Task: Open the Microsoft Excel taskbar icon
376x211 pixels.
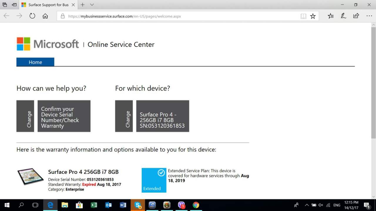Action: point(94,205)
